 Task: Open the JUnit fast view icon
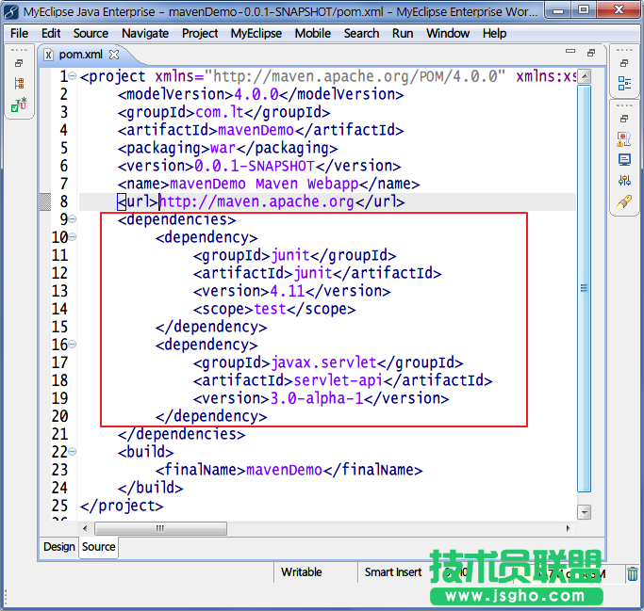pos(19,105)
